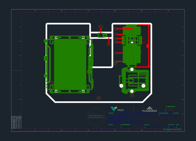Select callout balloon 200 below the bracket
Image resolution: width=196 pixels, height=141 pixels.
tap(132, 95)
